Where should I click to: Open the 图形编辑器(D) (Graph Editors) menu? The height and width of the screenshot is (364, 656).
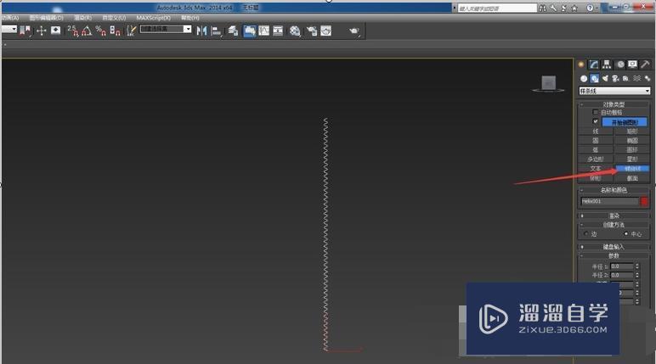click(46, 18)
